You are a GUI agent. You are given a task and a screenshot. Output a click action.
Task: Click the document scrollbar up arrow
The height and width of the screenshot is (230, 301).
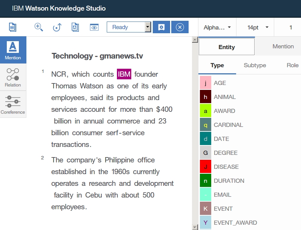pos(195,40)
